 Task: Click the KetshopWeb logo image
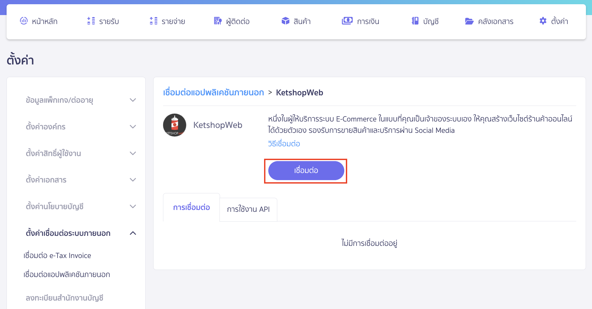pyautogui.click(x=175, y=125)
